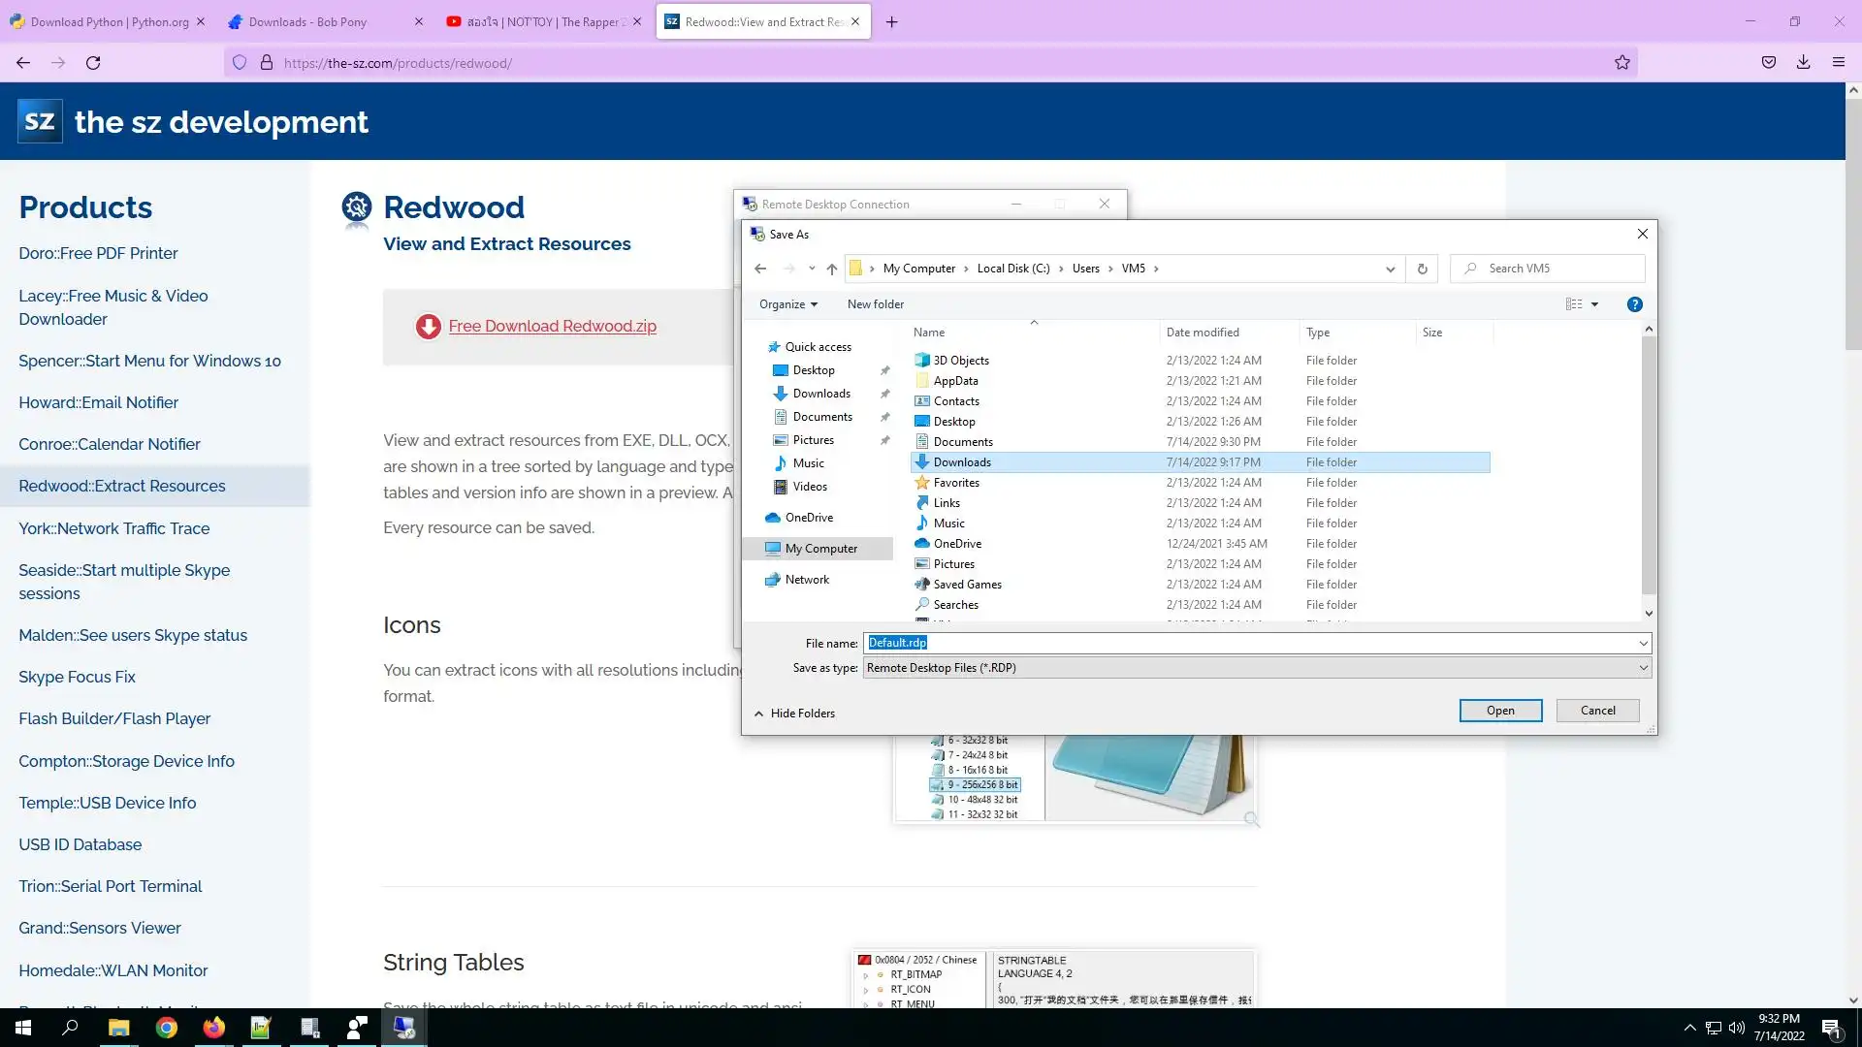Collapse the dialog with Hide Folders
1862x1047 pixels.
(794, 714)
